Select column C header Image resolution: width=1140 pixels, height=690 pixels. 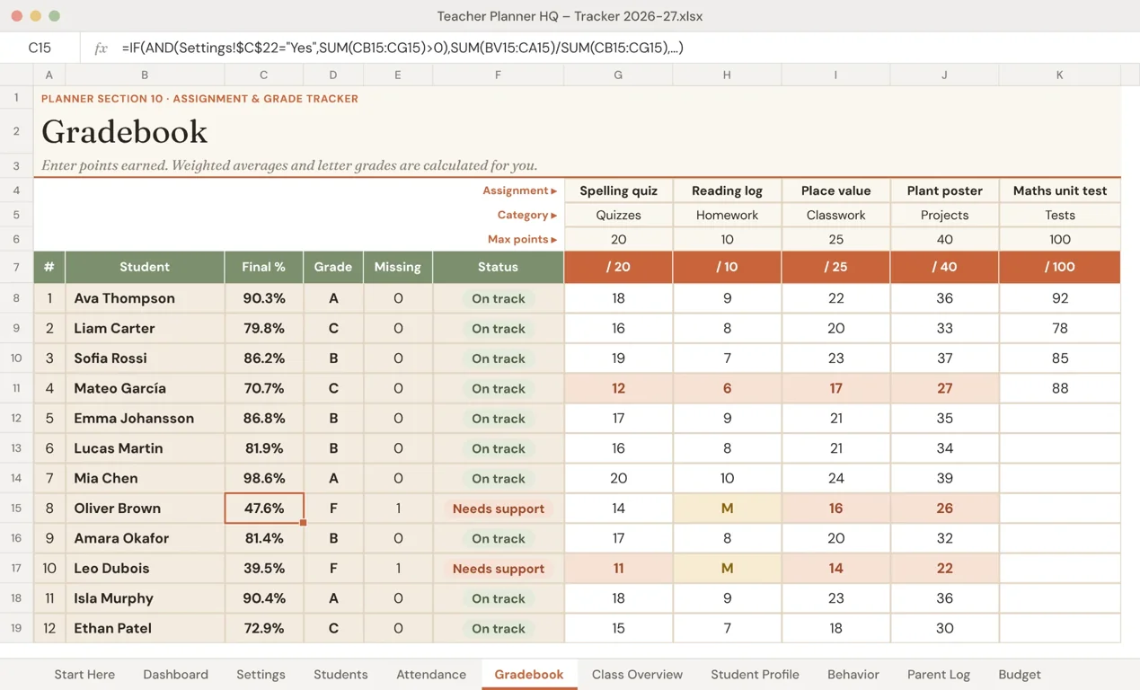(263, 75)
